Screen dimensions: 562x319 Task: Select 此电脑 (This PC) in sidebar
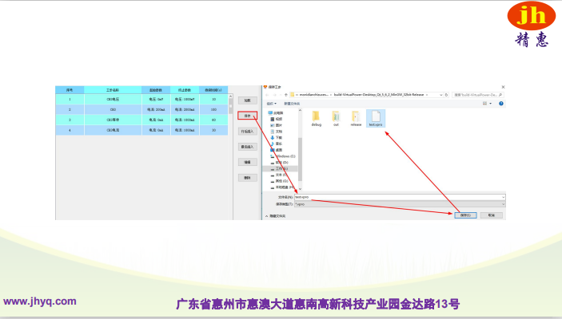(x=278, y=113)
